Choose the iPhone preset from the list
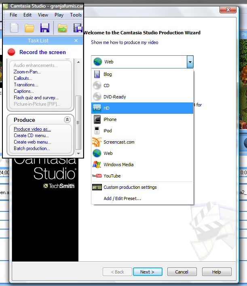The height and width of the screenshot is (286, 247). [110, 119]
